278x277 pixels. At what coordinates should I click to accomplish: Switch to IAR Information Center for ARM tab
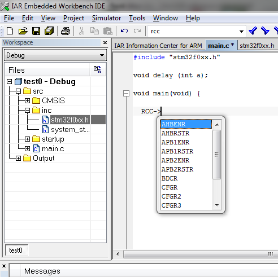[x=158, y=46]
